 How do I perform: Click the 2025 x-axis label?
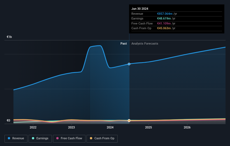click(148, 128)
